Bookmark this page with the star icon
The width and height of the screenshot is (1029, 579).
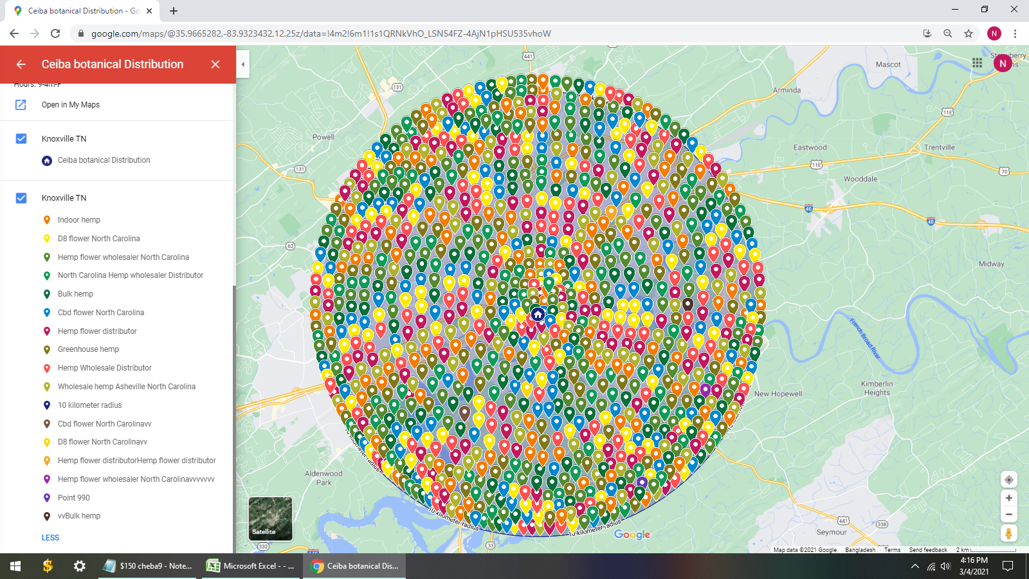(x=968, y=33)
